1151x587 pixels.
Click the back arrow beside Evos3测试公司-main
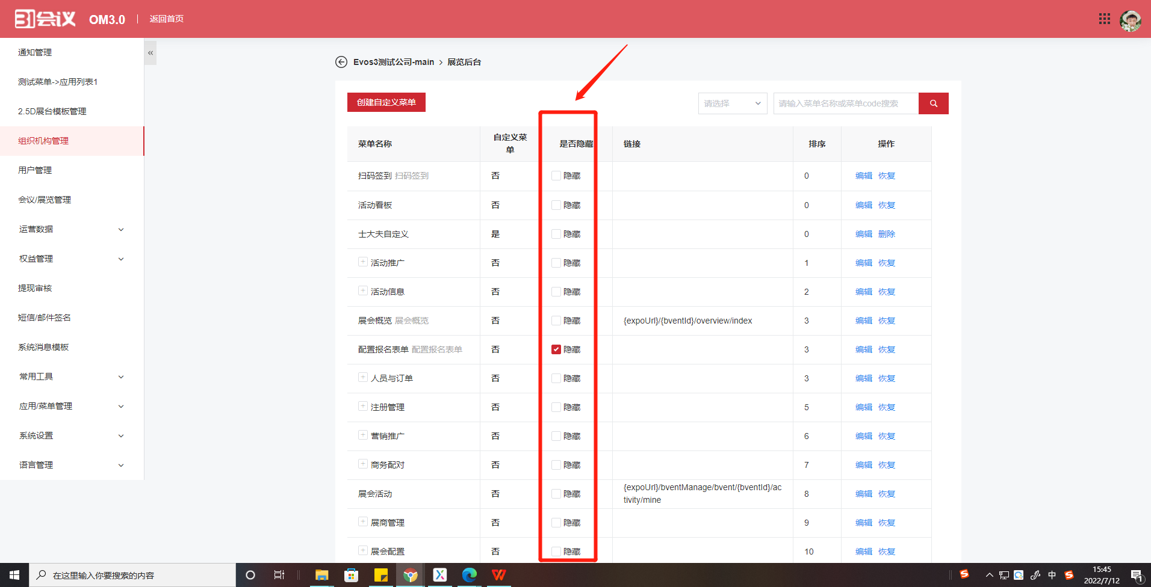[341, 62]
